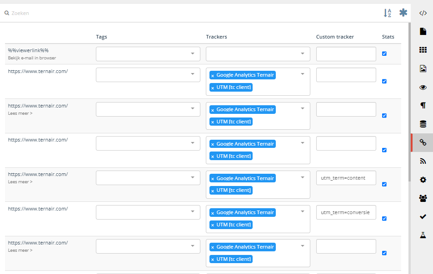Click custom tracker field containing utm_term=conversie

coord(346,212)
